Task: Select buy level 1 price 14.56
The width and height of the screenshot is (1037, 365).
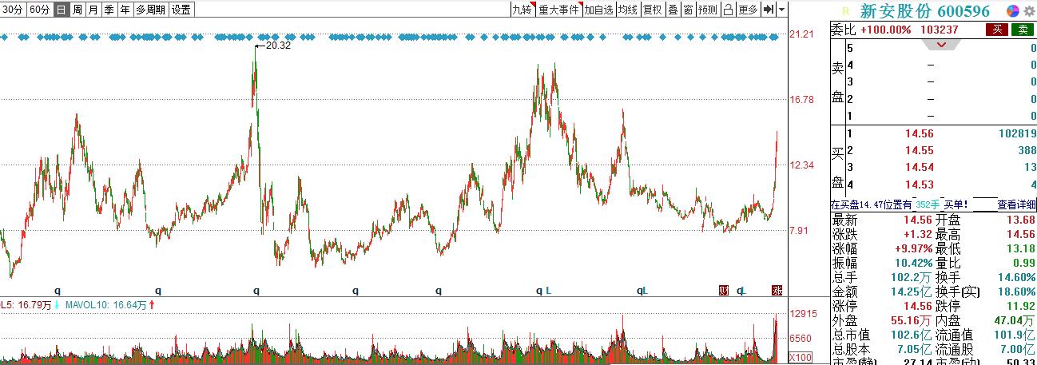Action: coord(920,133)
